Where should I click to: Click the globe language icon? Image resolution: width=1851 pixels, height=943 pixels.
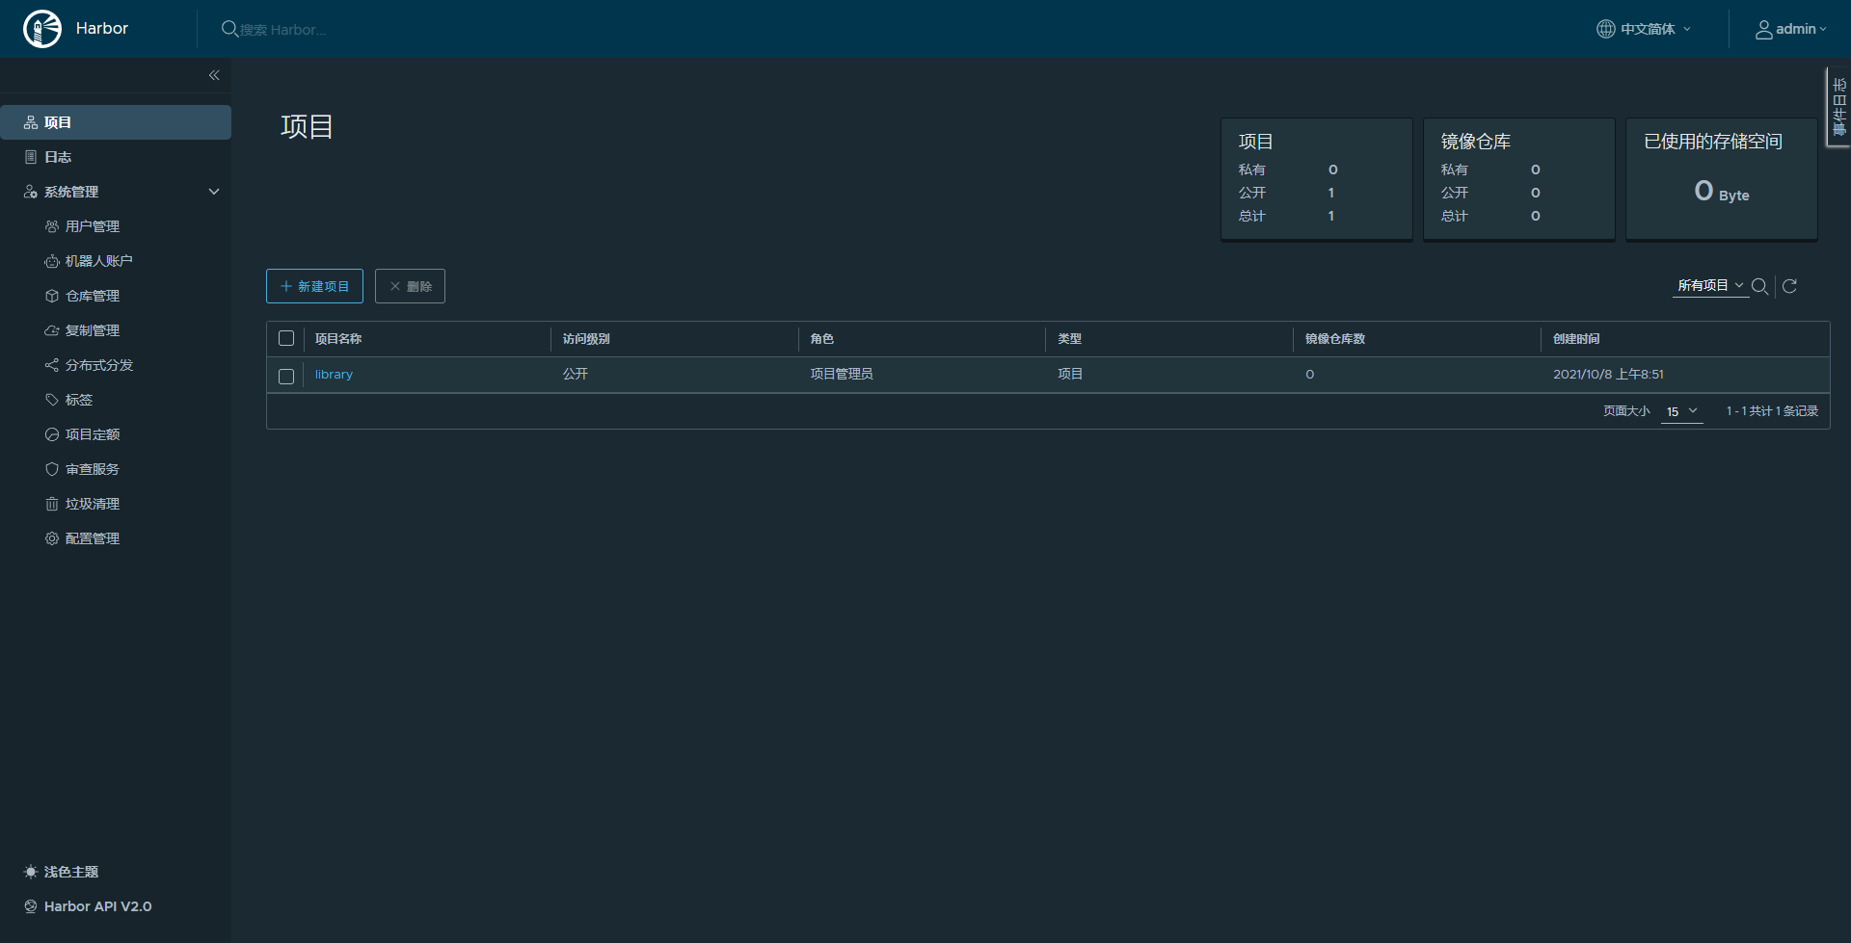(x=1605, y=29)
